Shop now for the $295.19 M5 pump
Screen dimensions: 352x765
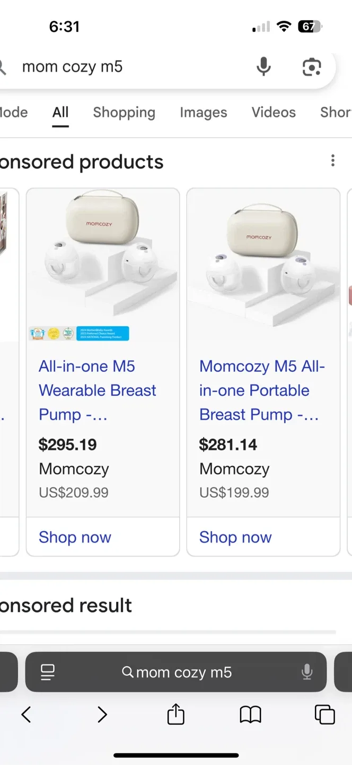[75, 537]
